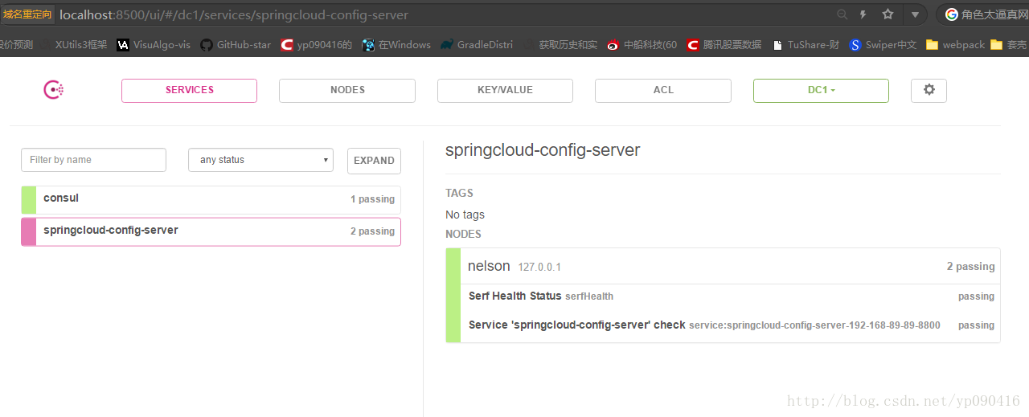Switch to the NODES tab
Viewport: 1029px width, 417px height.
pos(347,90)
